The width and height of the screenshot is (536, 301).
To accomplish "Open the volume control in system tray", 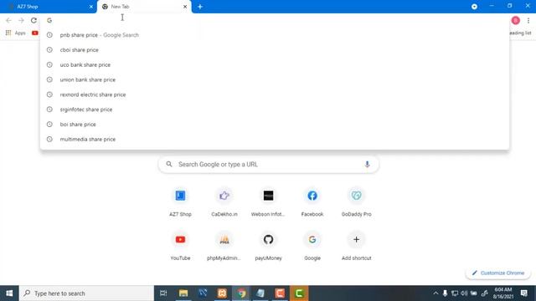I will click(x=464, y=293).
